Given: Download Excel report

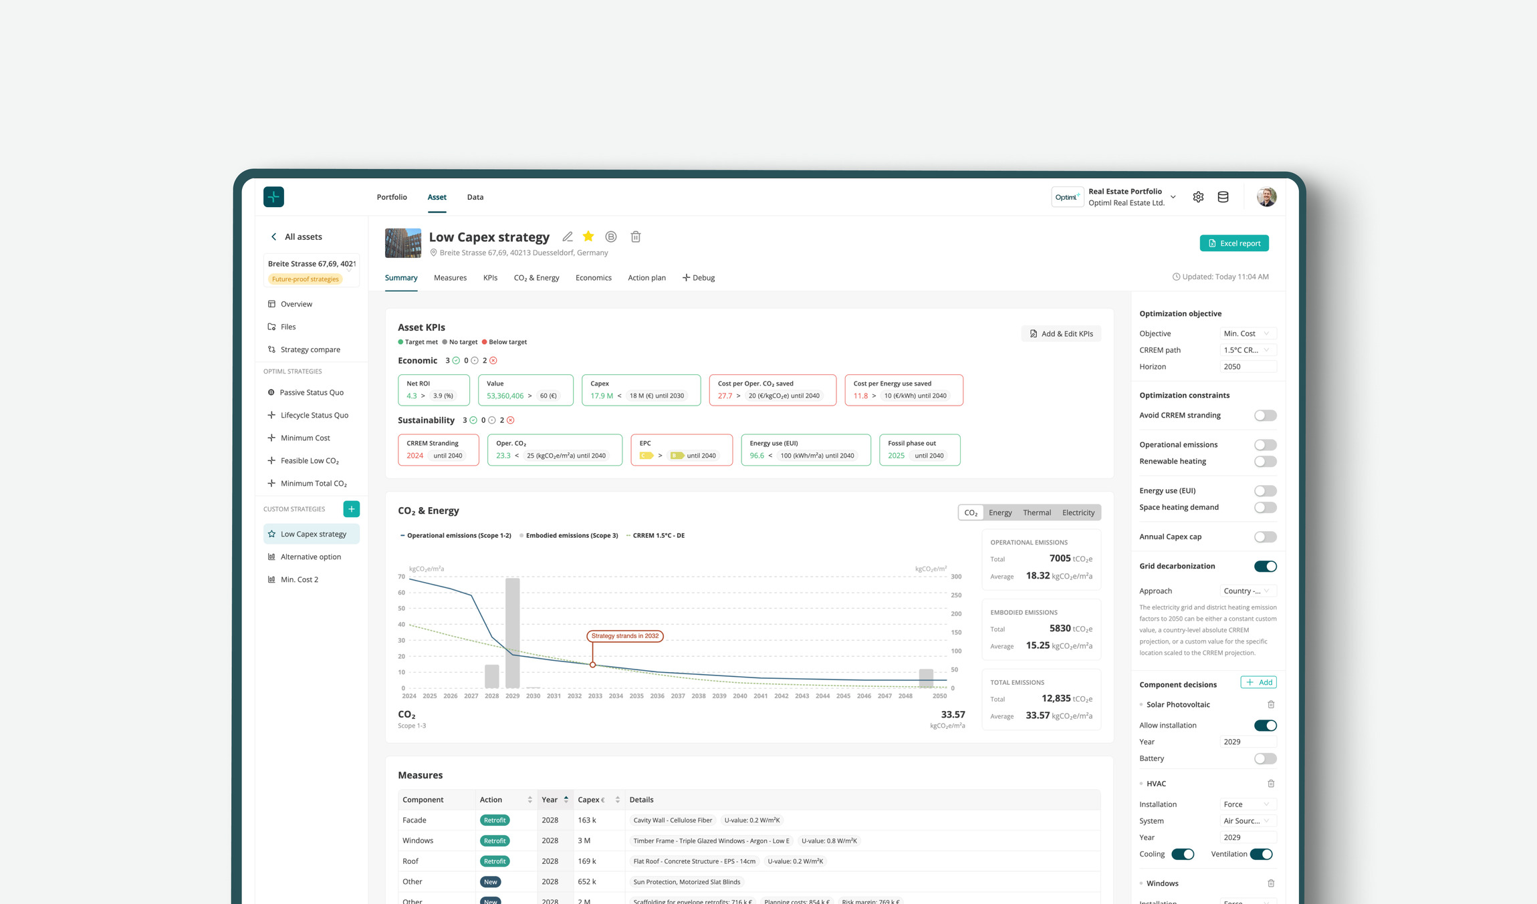Looking at the screenshot, I should coord(1234,243).
